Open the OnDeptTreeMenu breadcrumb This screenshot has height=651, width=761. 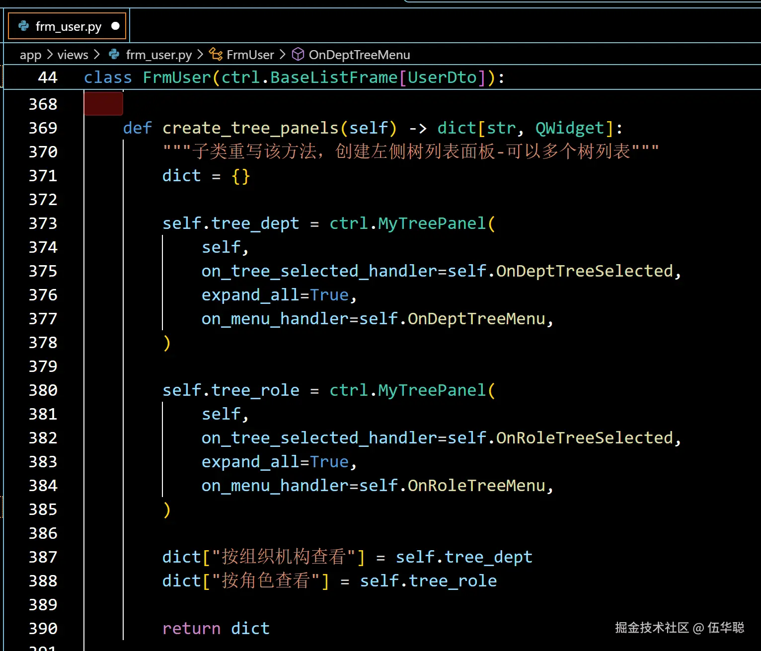(359, 55)
